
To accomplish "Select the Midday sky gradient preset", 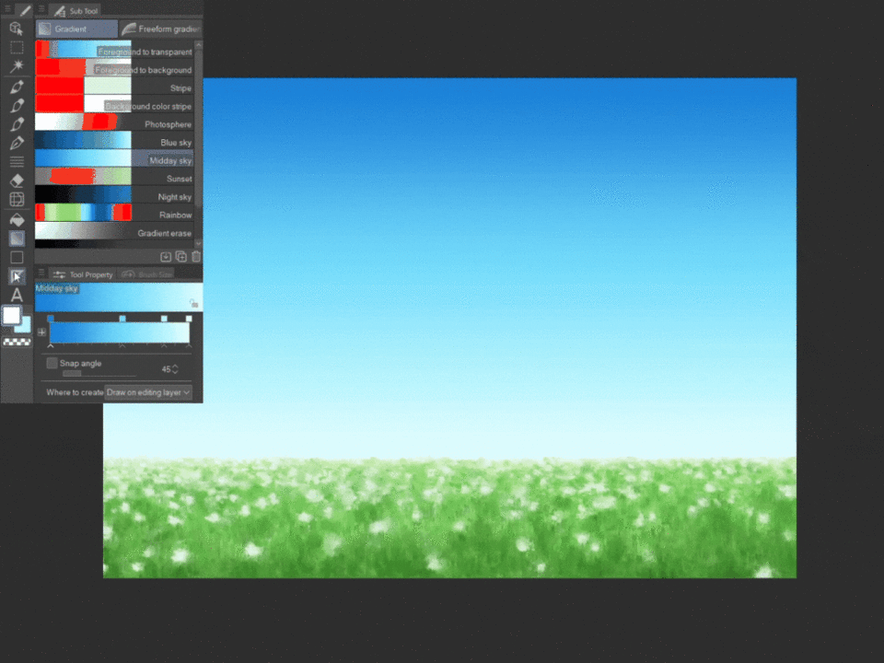I will [x=114, y=157].
